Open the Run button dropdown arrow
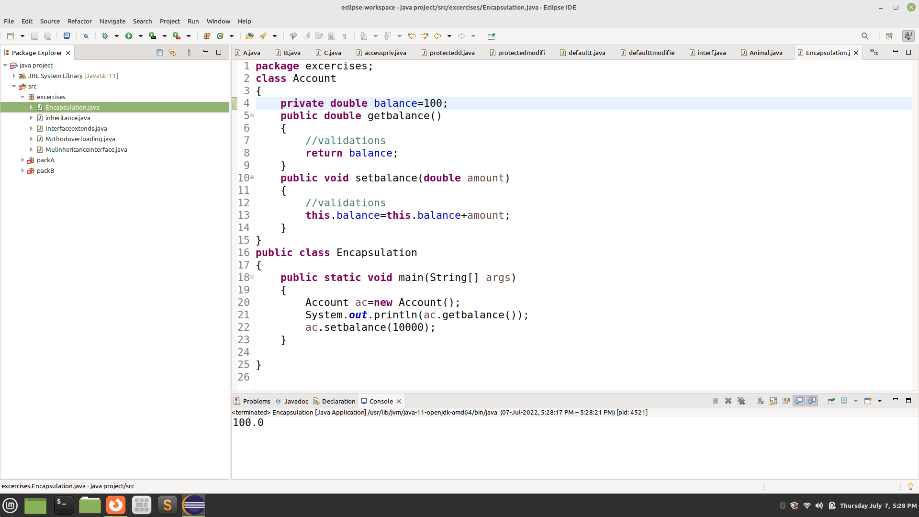Screen dimensions: 919x517 pos(140,36)
